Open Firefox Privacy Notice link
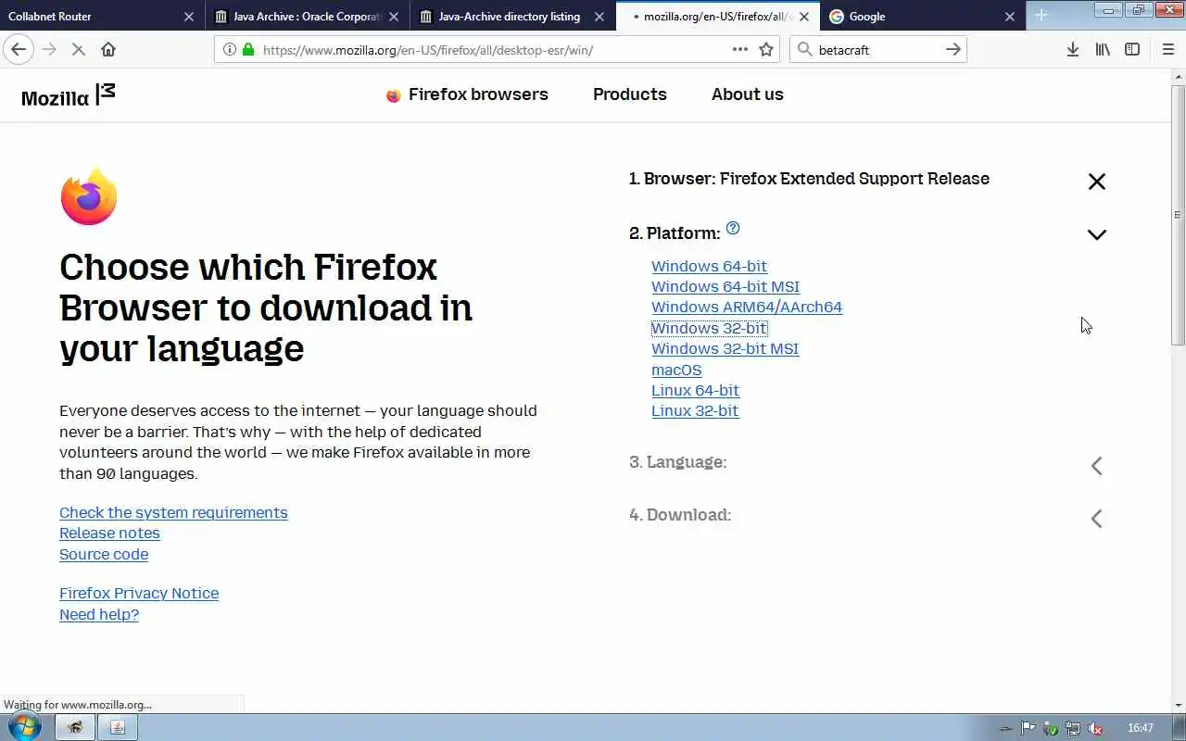The width and height of the screenshot is (1186, 741). point(139,594)
